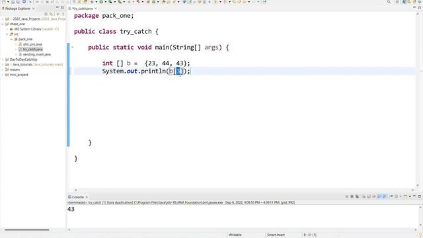Screen dimensions: 423x238
Task: Collapse the chase_one project node
Action: tap(3, 24)
